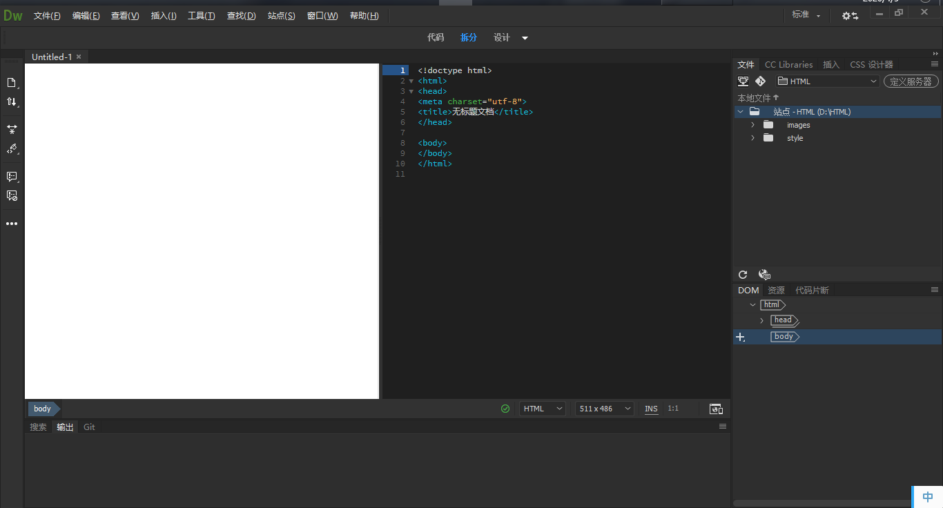Switch to 插入 panel tab

coord(831,64)
